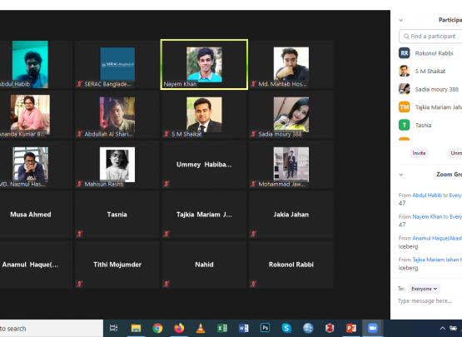Click the muted mic icon on Ummey Habiba tile
462x337 pixels.
tap(166, 184)
